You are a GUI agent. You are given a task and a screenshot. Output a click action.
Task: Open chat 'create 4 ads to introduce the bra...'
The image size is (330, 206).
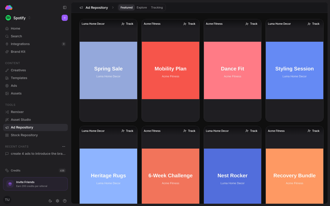pyautogui.click(x=35, y=153)
